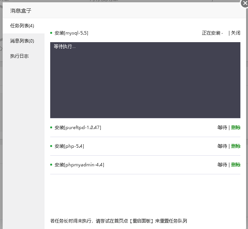This screenshot has height=229, width=248.
Task: Select the 安装[phpmyadmin-4.4] task row
Action: pyautogui.click(x=145, y=165)
